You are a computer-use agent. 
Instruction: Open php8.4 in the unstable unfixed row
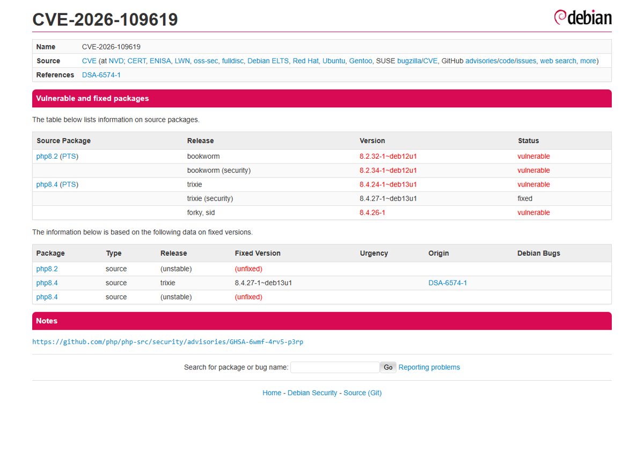tap(47, 297)
